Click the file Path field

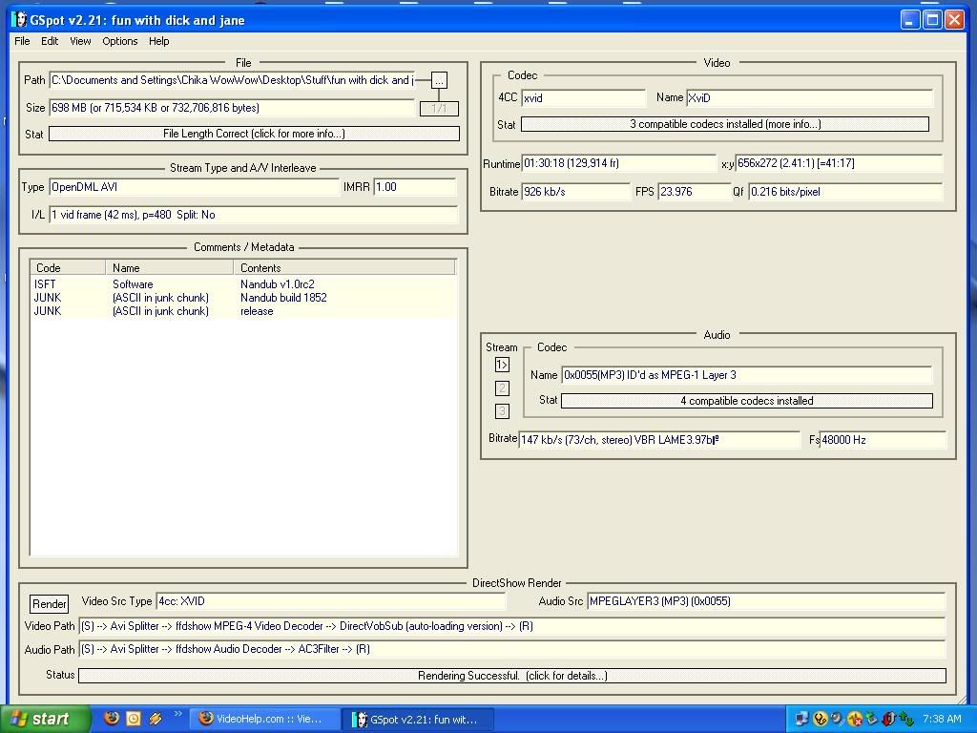(232, 80)
